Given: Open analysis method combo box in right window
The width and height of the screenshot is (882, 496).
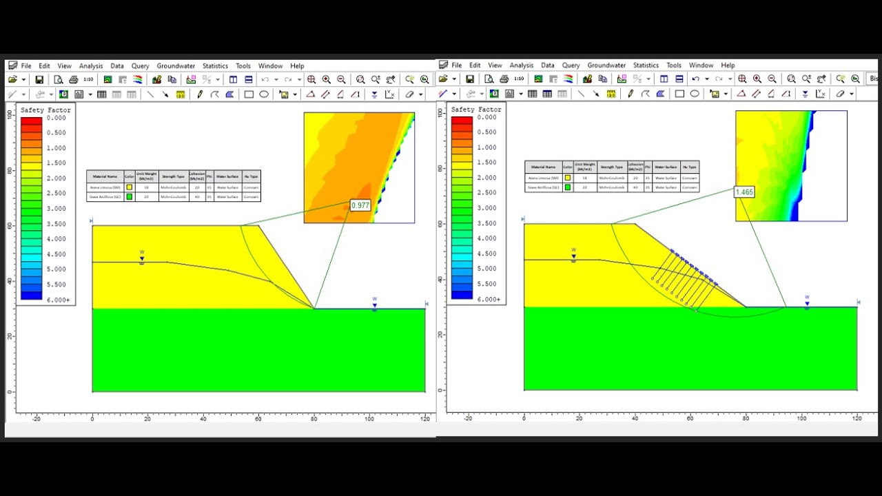Looking at the screenshot, I should (x=874, y=79).
